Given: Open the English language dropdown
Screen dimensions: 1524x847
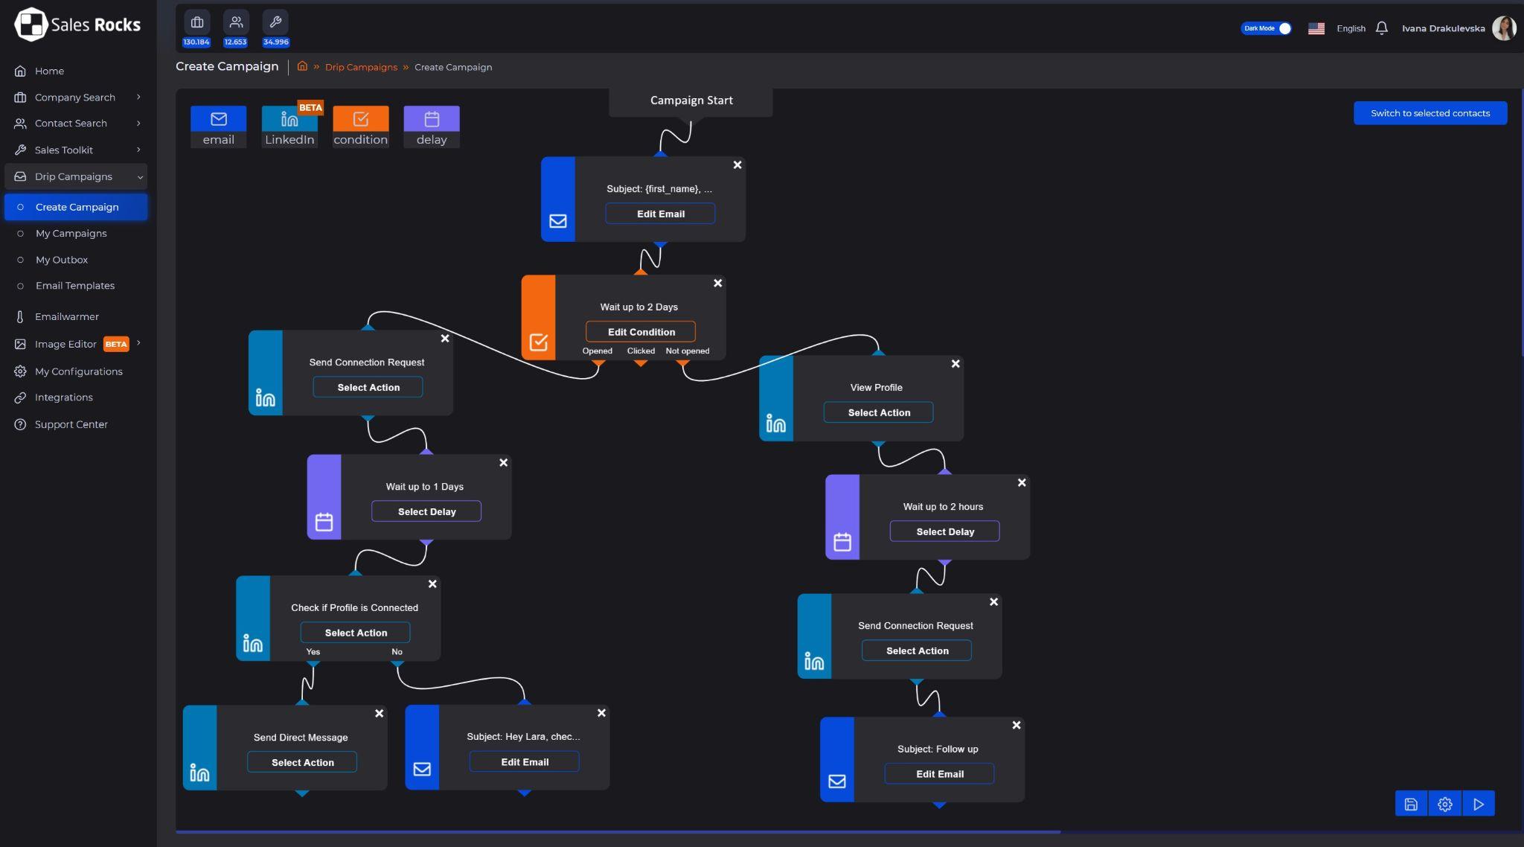Looking at the screenshot, I should pyautogui.click(x=1351, y=28).
